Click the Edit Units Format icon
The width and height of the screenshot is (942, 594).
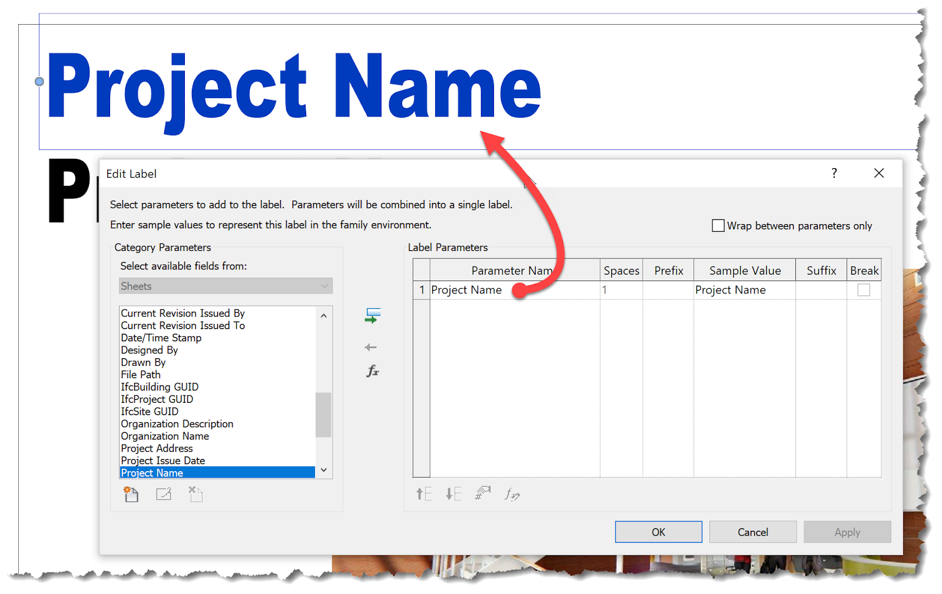[x=483, y=493]
